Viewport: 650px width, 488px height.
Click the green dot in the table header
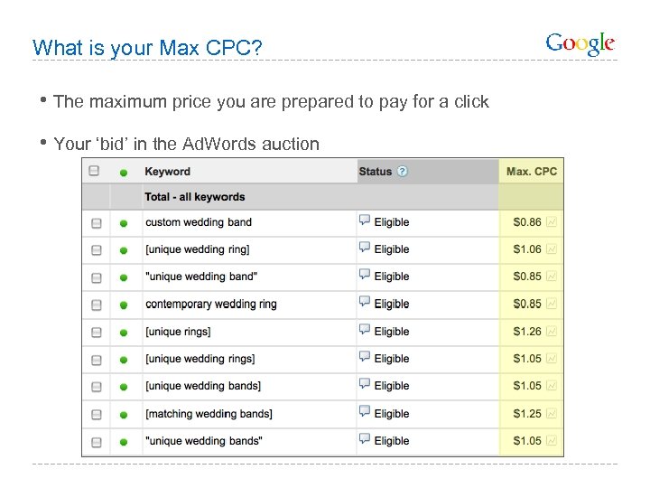pyautogui.click(x=124, y=172)
